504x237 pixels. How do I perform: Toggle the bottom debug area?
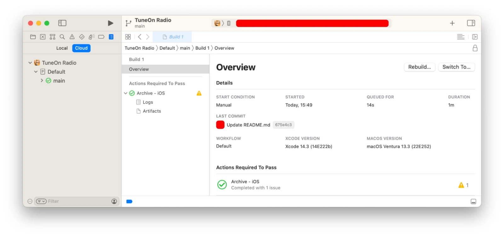(x=473, y=201)
